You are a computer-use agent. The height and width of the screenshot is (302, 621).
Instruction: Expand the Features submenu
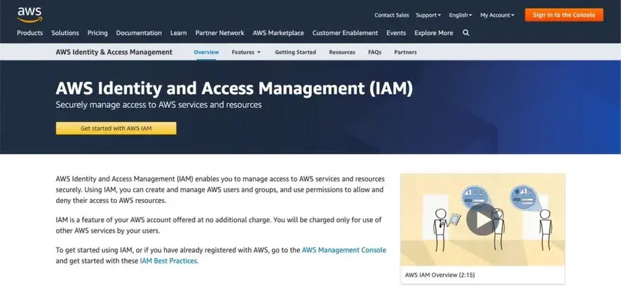[246, 53]
